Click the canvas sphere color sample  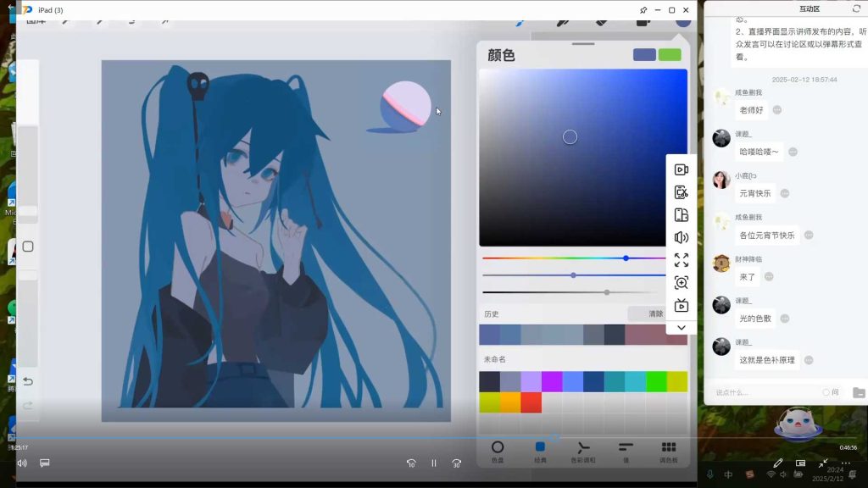click(406, 106)
